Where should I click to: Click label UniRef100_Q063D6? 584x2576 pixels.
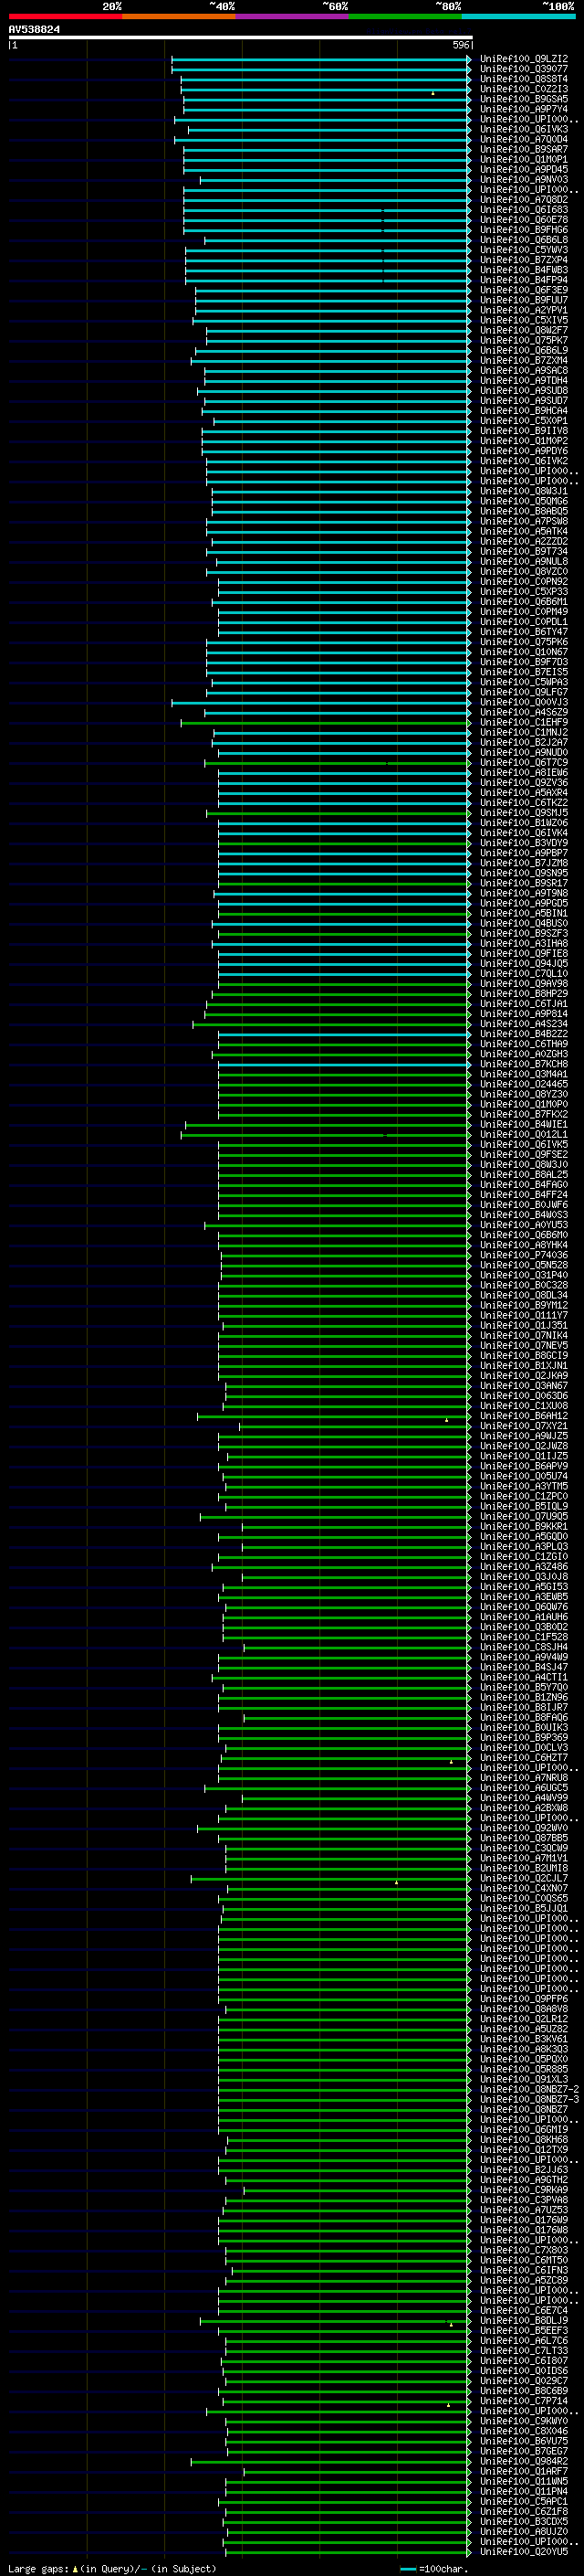pyautogui.click(x=523, y=1396)
